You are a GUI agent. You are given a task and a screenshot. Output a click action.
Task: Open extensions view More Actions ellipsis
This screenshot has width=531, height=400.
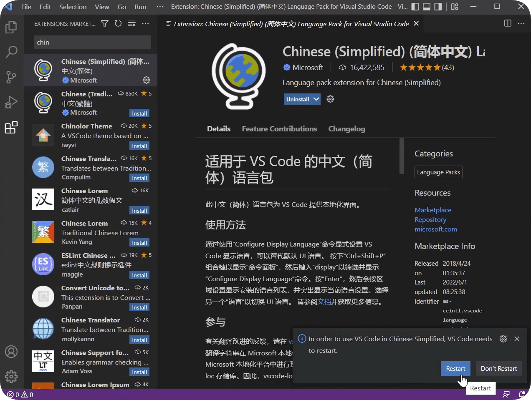pyautogui.click(x=145, y=24)
